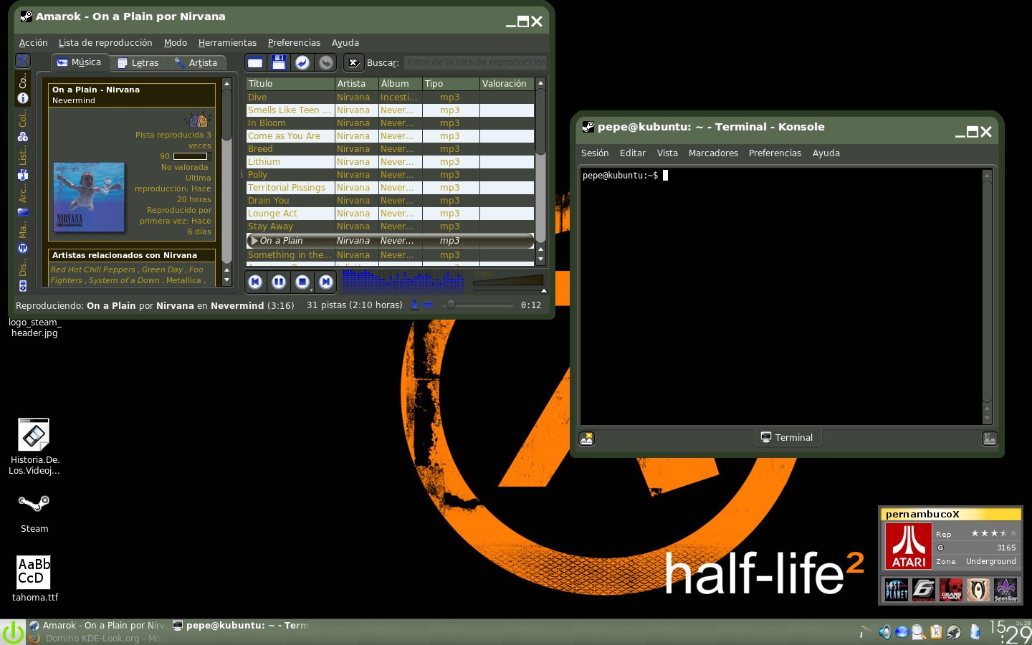The width and height of the screenshot is (1032, 645).
Task: Open the Marcadores menu in Konsole
Action: point(713,153)
